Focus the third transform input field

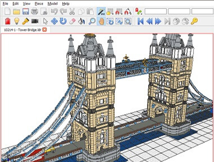202,12
